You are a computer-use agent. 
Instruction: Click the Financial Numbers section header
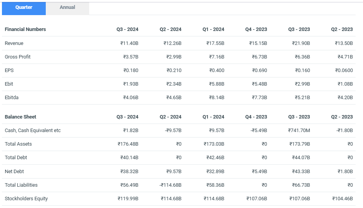[x=25, y=29]
